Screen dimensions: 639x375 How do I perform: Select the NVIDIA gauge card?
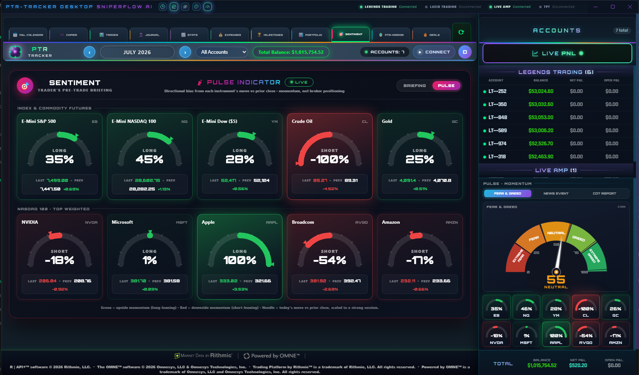tap(59, 257)
